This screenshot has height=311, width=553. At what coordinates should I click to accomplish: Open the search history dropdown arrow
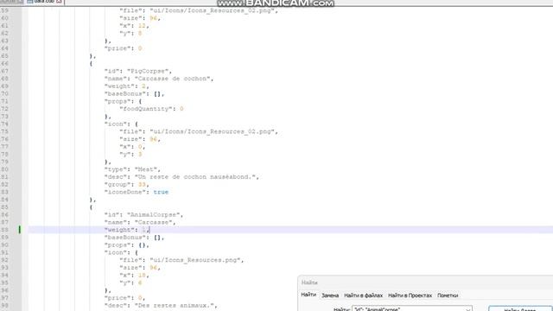(x=468, y=309)
